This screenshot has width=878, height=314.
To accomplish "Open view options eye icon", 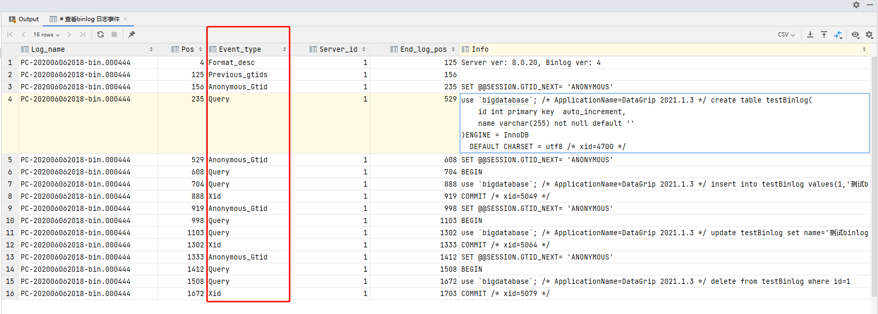I will (x=855, y=34).
